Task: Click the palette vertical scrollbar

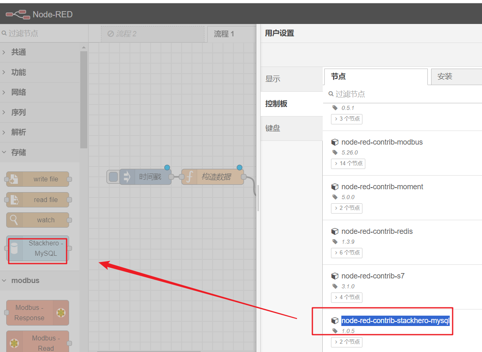Action: coord(84,100)
